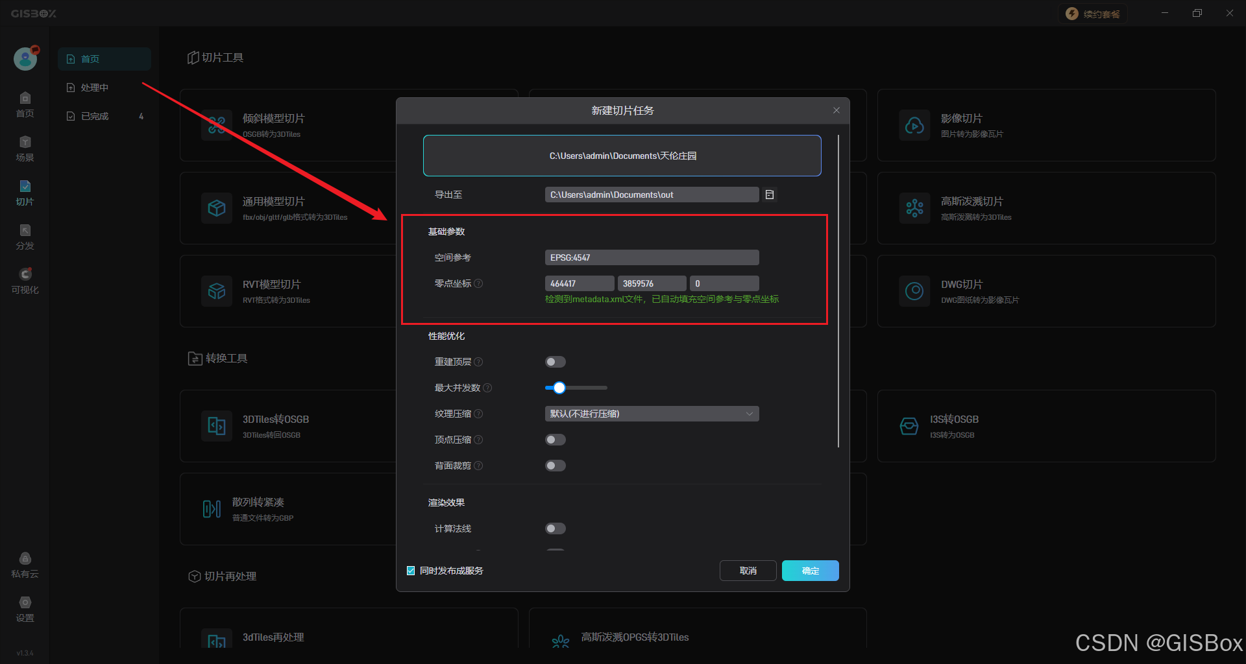Open 分发 in left sidebar

point(25,237)
